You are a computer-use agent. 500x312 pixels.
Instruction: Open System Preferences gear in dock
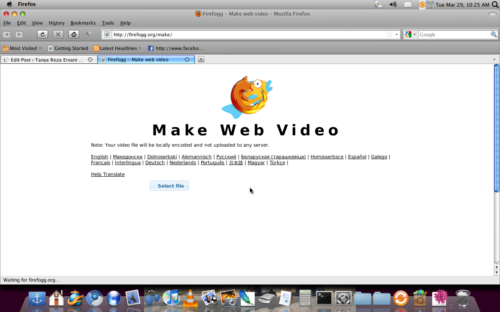click(x=343, y=299)
